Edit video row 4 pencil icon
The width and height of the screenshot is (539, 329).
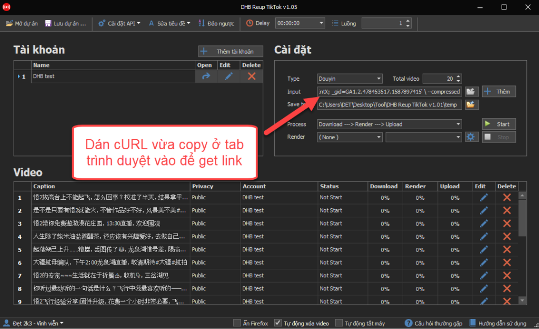pyautogui.click(x=484, y=237)
